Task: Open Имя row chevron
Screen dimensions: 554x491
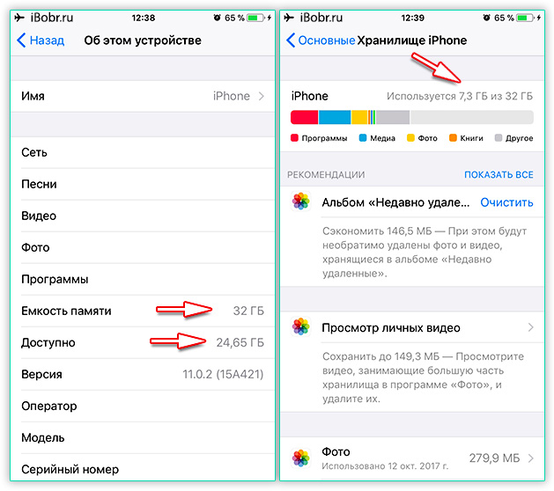Action: 261,96
